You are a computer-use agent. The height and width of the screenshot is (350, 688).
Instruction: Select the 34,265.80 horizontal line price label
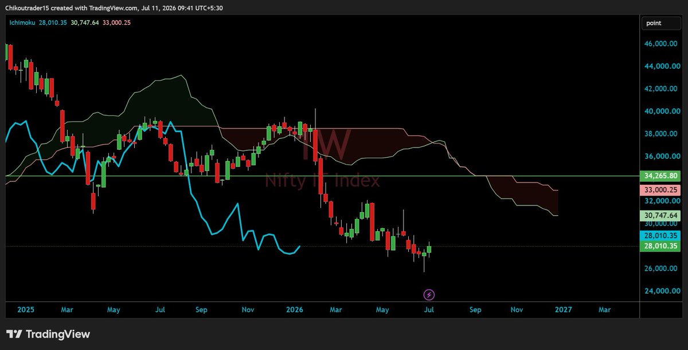(x=661, y=176)
